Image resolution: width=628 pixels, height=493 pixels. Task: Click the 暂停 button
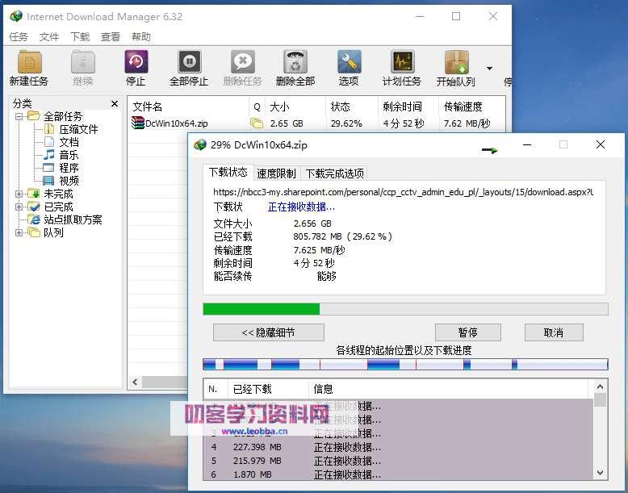click(x=468, y=332)
